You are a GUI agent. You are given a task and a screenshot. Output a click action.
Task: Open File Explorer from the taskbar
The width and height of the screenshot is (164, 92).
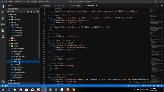point(15,90)
